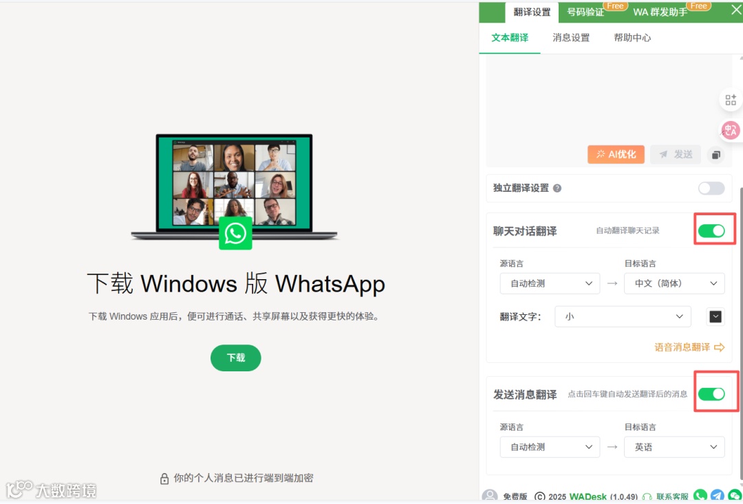Open the 帮助中心 sub-tab
The image size is (743, 504).
[x=632, y=38]
